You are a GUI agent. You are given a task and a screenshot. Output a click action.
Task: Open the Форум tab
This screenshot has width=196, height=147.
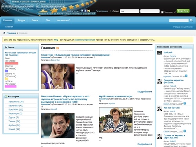(x=21, y=20)
